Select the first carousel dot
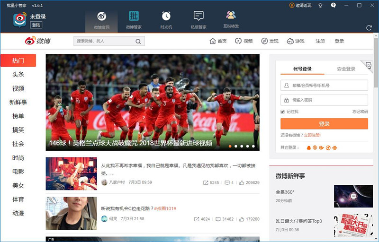This screenshot has width=379, height=242. pyautogui.click(x=230, y=146)
